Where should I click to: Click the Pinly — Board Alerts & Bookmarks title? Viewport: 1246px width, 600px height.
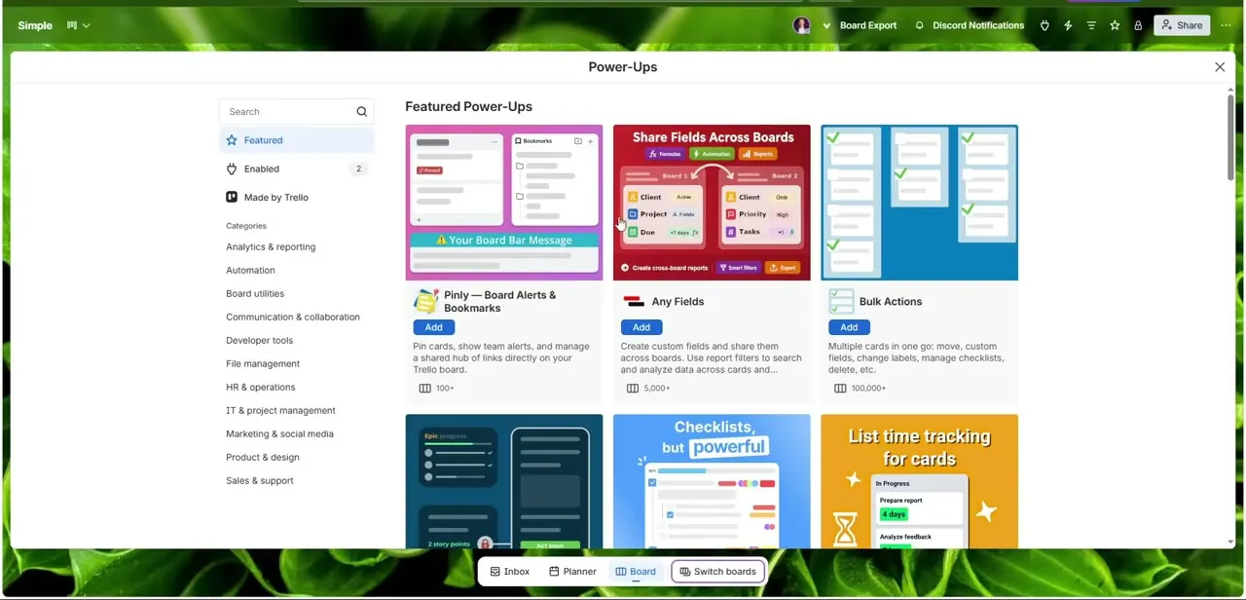[x=500, y=301]
